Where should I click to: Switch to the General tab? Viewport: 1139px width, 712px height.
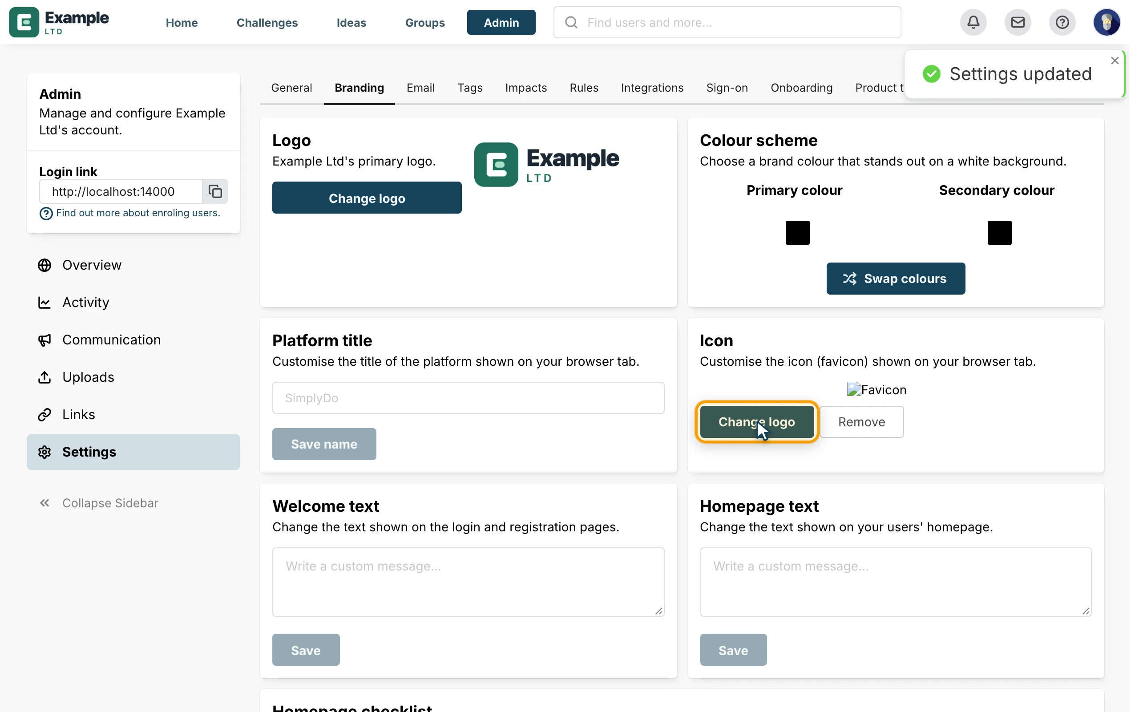coord(291,88)
